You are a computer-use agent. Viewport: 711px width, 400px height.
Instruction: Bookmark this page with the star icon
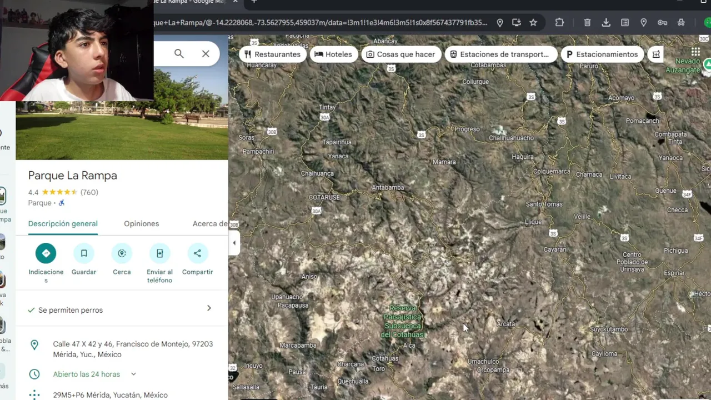click(x=533, y=23)
